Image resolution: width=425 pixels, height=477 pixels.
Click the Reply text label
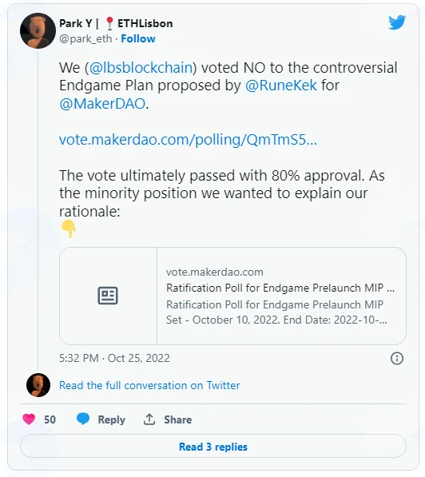111,419
